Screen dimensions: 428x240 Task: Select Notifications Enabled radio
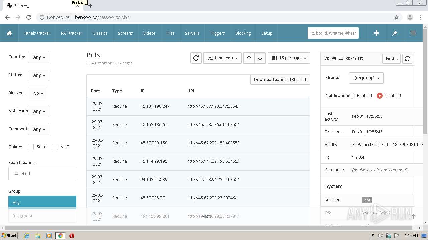tap(352, 95)
